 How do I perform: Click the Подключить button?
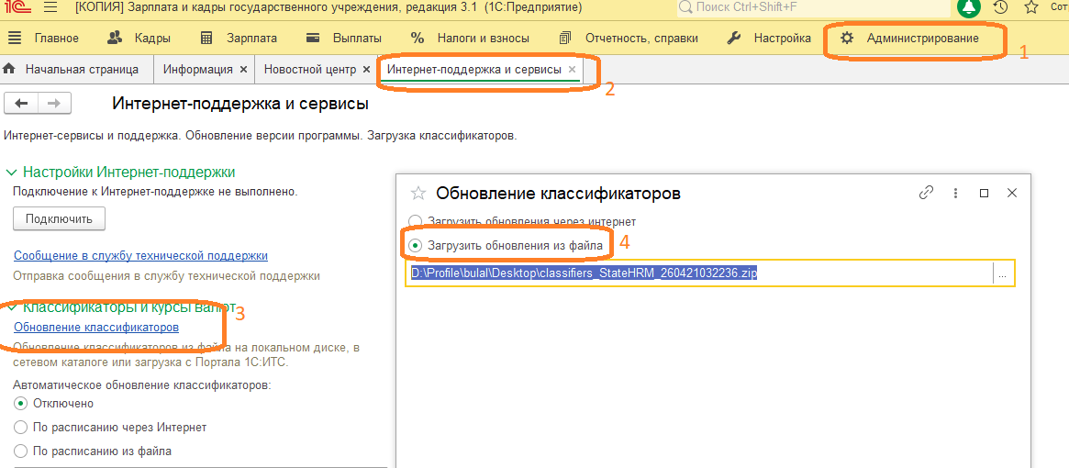(x=59, y=218)
